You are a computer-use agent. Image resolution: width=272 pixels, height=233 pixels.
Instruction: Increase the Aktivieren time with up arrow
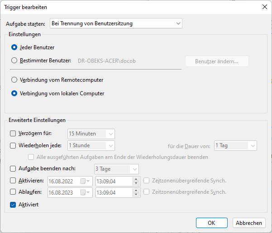click(x=136, y=179)
